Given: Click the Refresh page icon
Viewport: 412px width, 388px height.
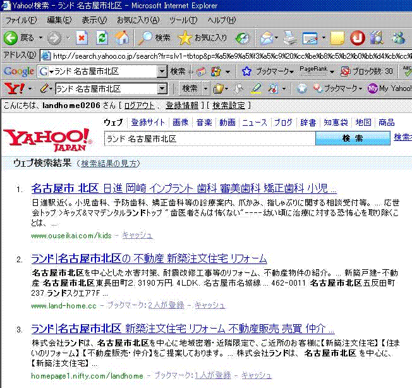Looking at the screenshot, I should click(x=102, y=38).
